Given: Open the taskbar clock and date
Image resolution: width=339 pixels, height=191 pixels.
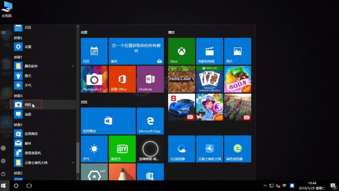Looking at the screenshot, I should click(312, 186).
